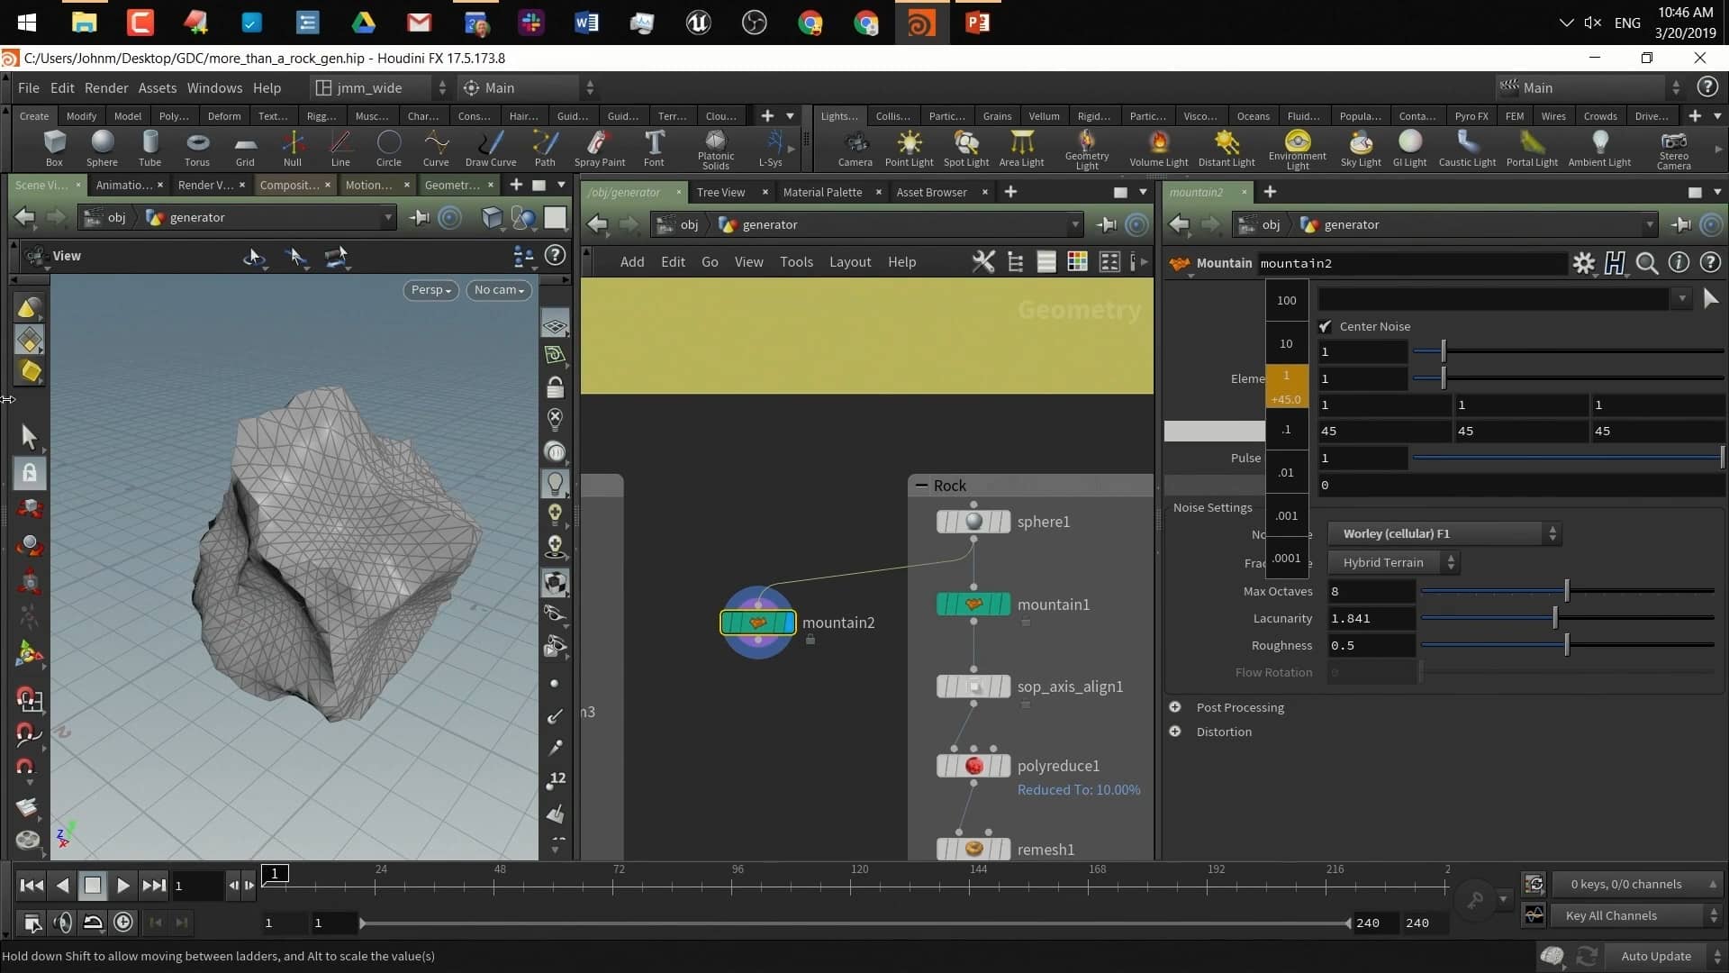Select the Spray Paint tool
The height and width of the screenshot is (973, 1729).
click(600, 147)
